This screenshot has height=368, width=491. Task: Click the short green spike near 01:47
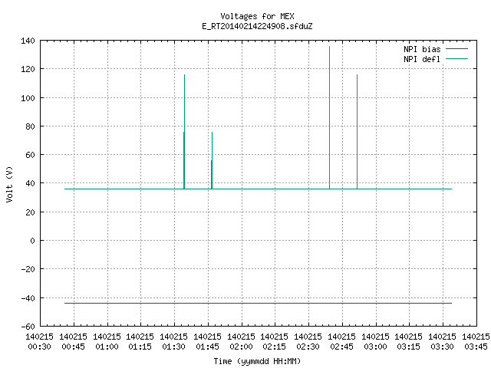pos(212,160)
